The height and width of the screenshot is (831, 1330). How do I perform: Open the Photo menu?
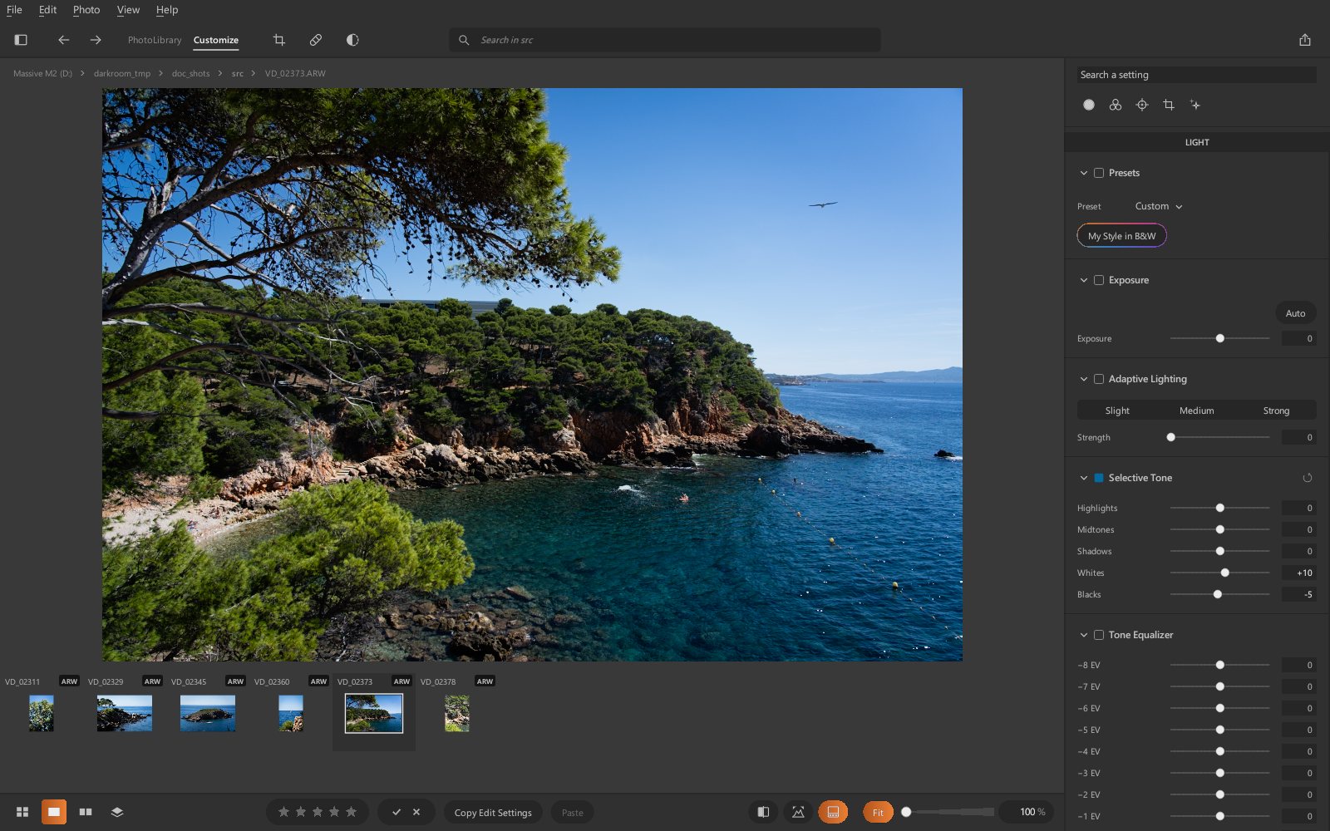point(86,10)
